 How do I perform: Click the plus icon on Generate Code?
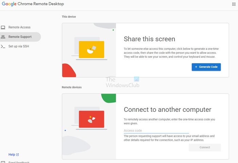click(196, 67)
